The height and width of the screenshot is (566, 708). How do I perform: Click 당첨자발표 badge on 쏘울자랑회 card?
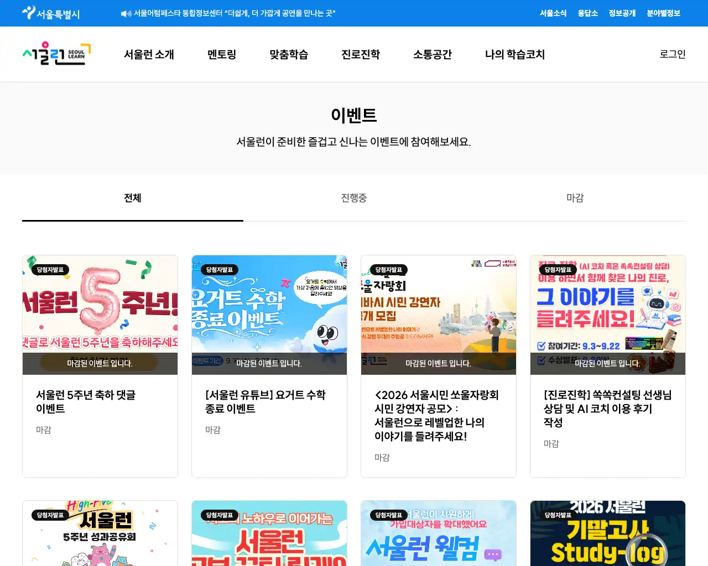pos(389,270)
